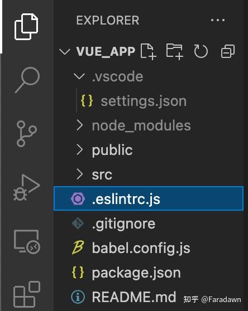Open the Search view icon
Image resolution: width=248 pixels, height=311 pixels.
point(27,80)
